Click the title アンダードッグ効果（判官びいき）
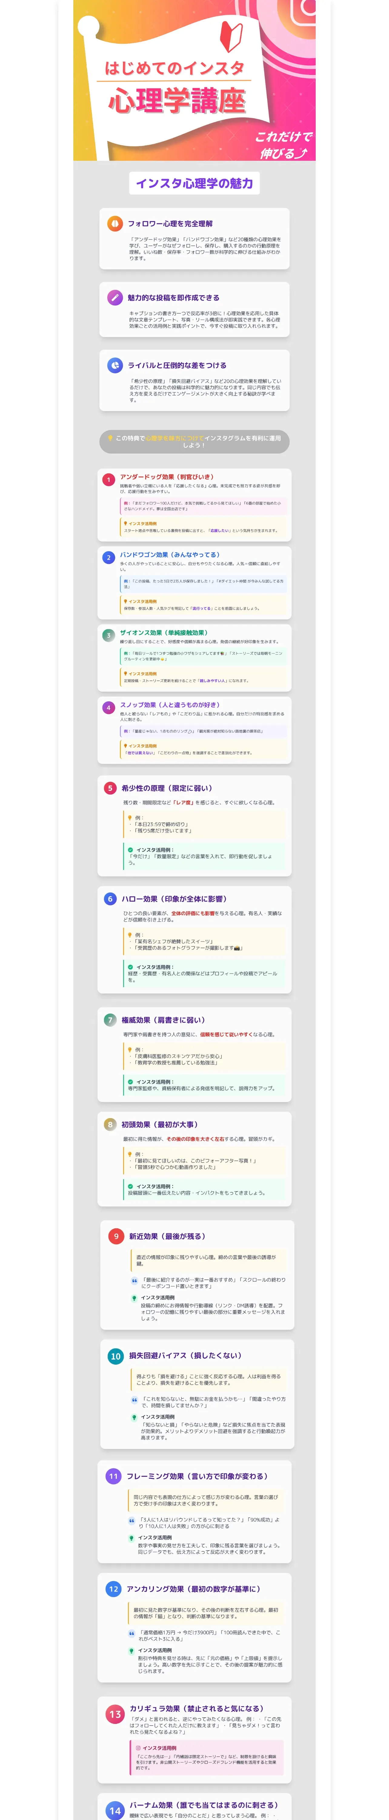 [167, 477]
